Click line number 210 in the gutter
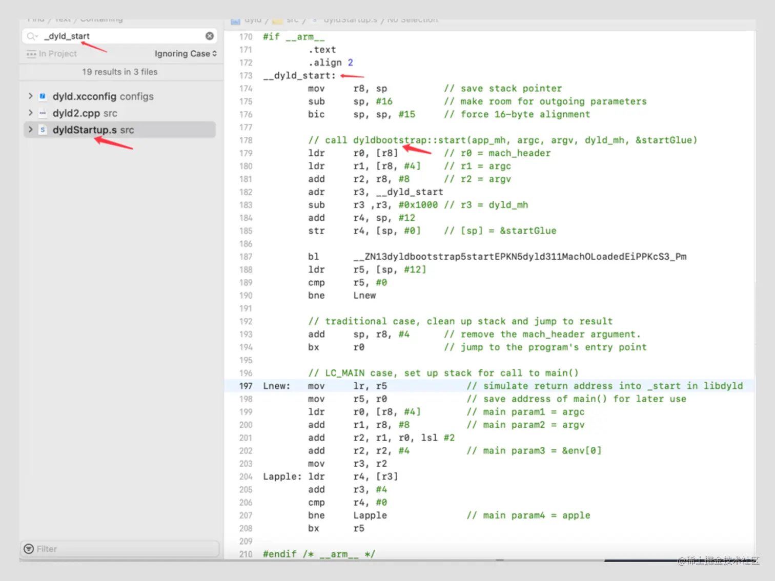The width and height of the screenshot is (775, 581). [246, 554]
